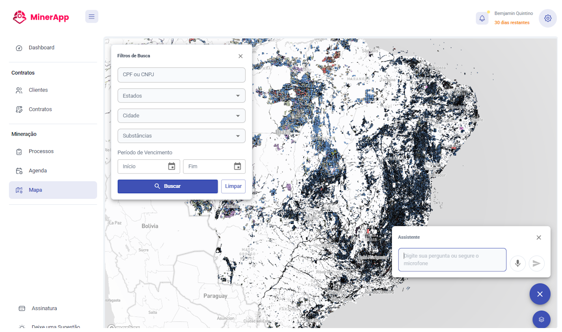Viewport: 562px width, 332px height.
Task: Open Agenda menu item
Action: pos(53,171)
